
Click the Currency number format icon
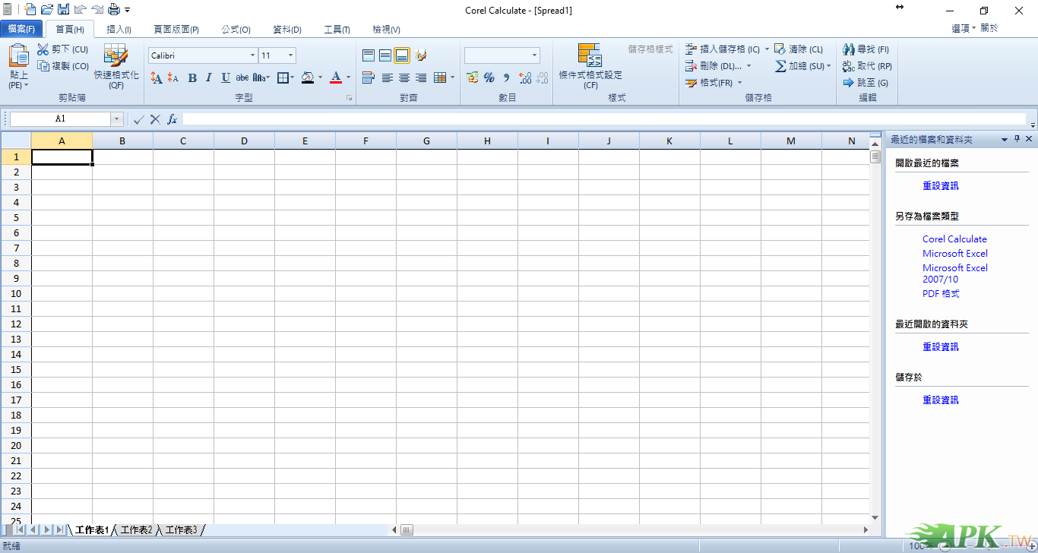[x=472, y=77]
